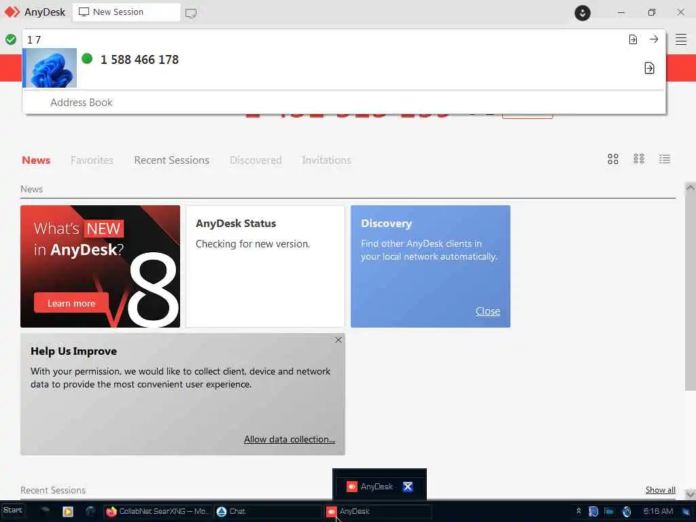This screenshot has height=522, width=696.
Task: Select large tiles view icon
Action: coord(613,159)
